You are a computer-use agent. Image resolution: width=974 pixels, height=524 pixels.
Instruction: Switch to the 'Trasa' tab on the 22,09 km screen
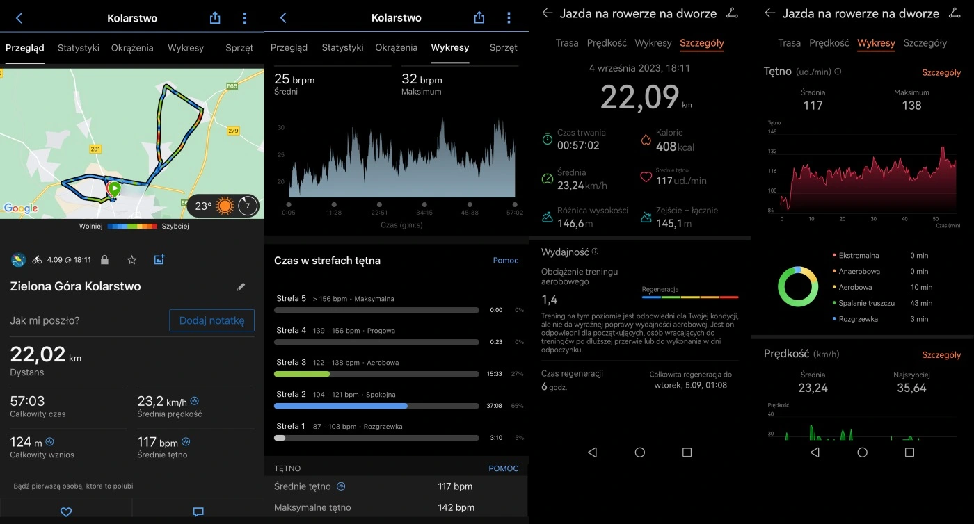coord(567,43)
